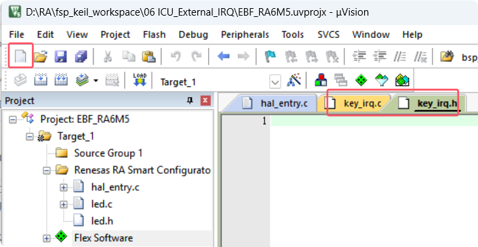Viewport: 478px width, 247px height.
Task: Click the Stop Build icon
Action: pos(112,81)
